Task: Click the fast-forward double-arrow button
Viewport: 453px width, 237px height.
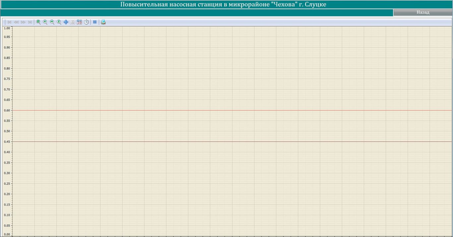Action: point(23,22)
